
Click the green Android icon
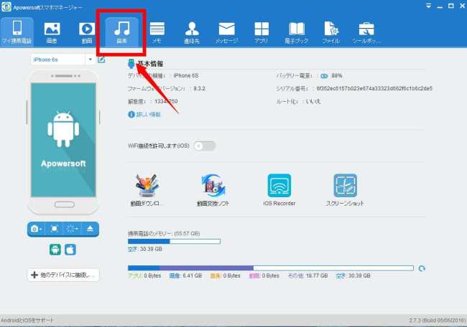coord(55,250)
